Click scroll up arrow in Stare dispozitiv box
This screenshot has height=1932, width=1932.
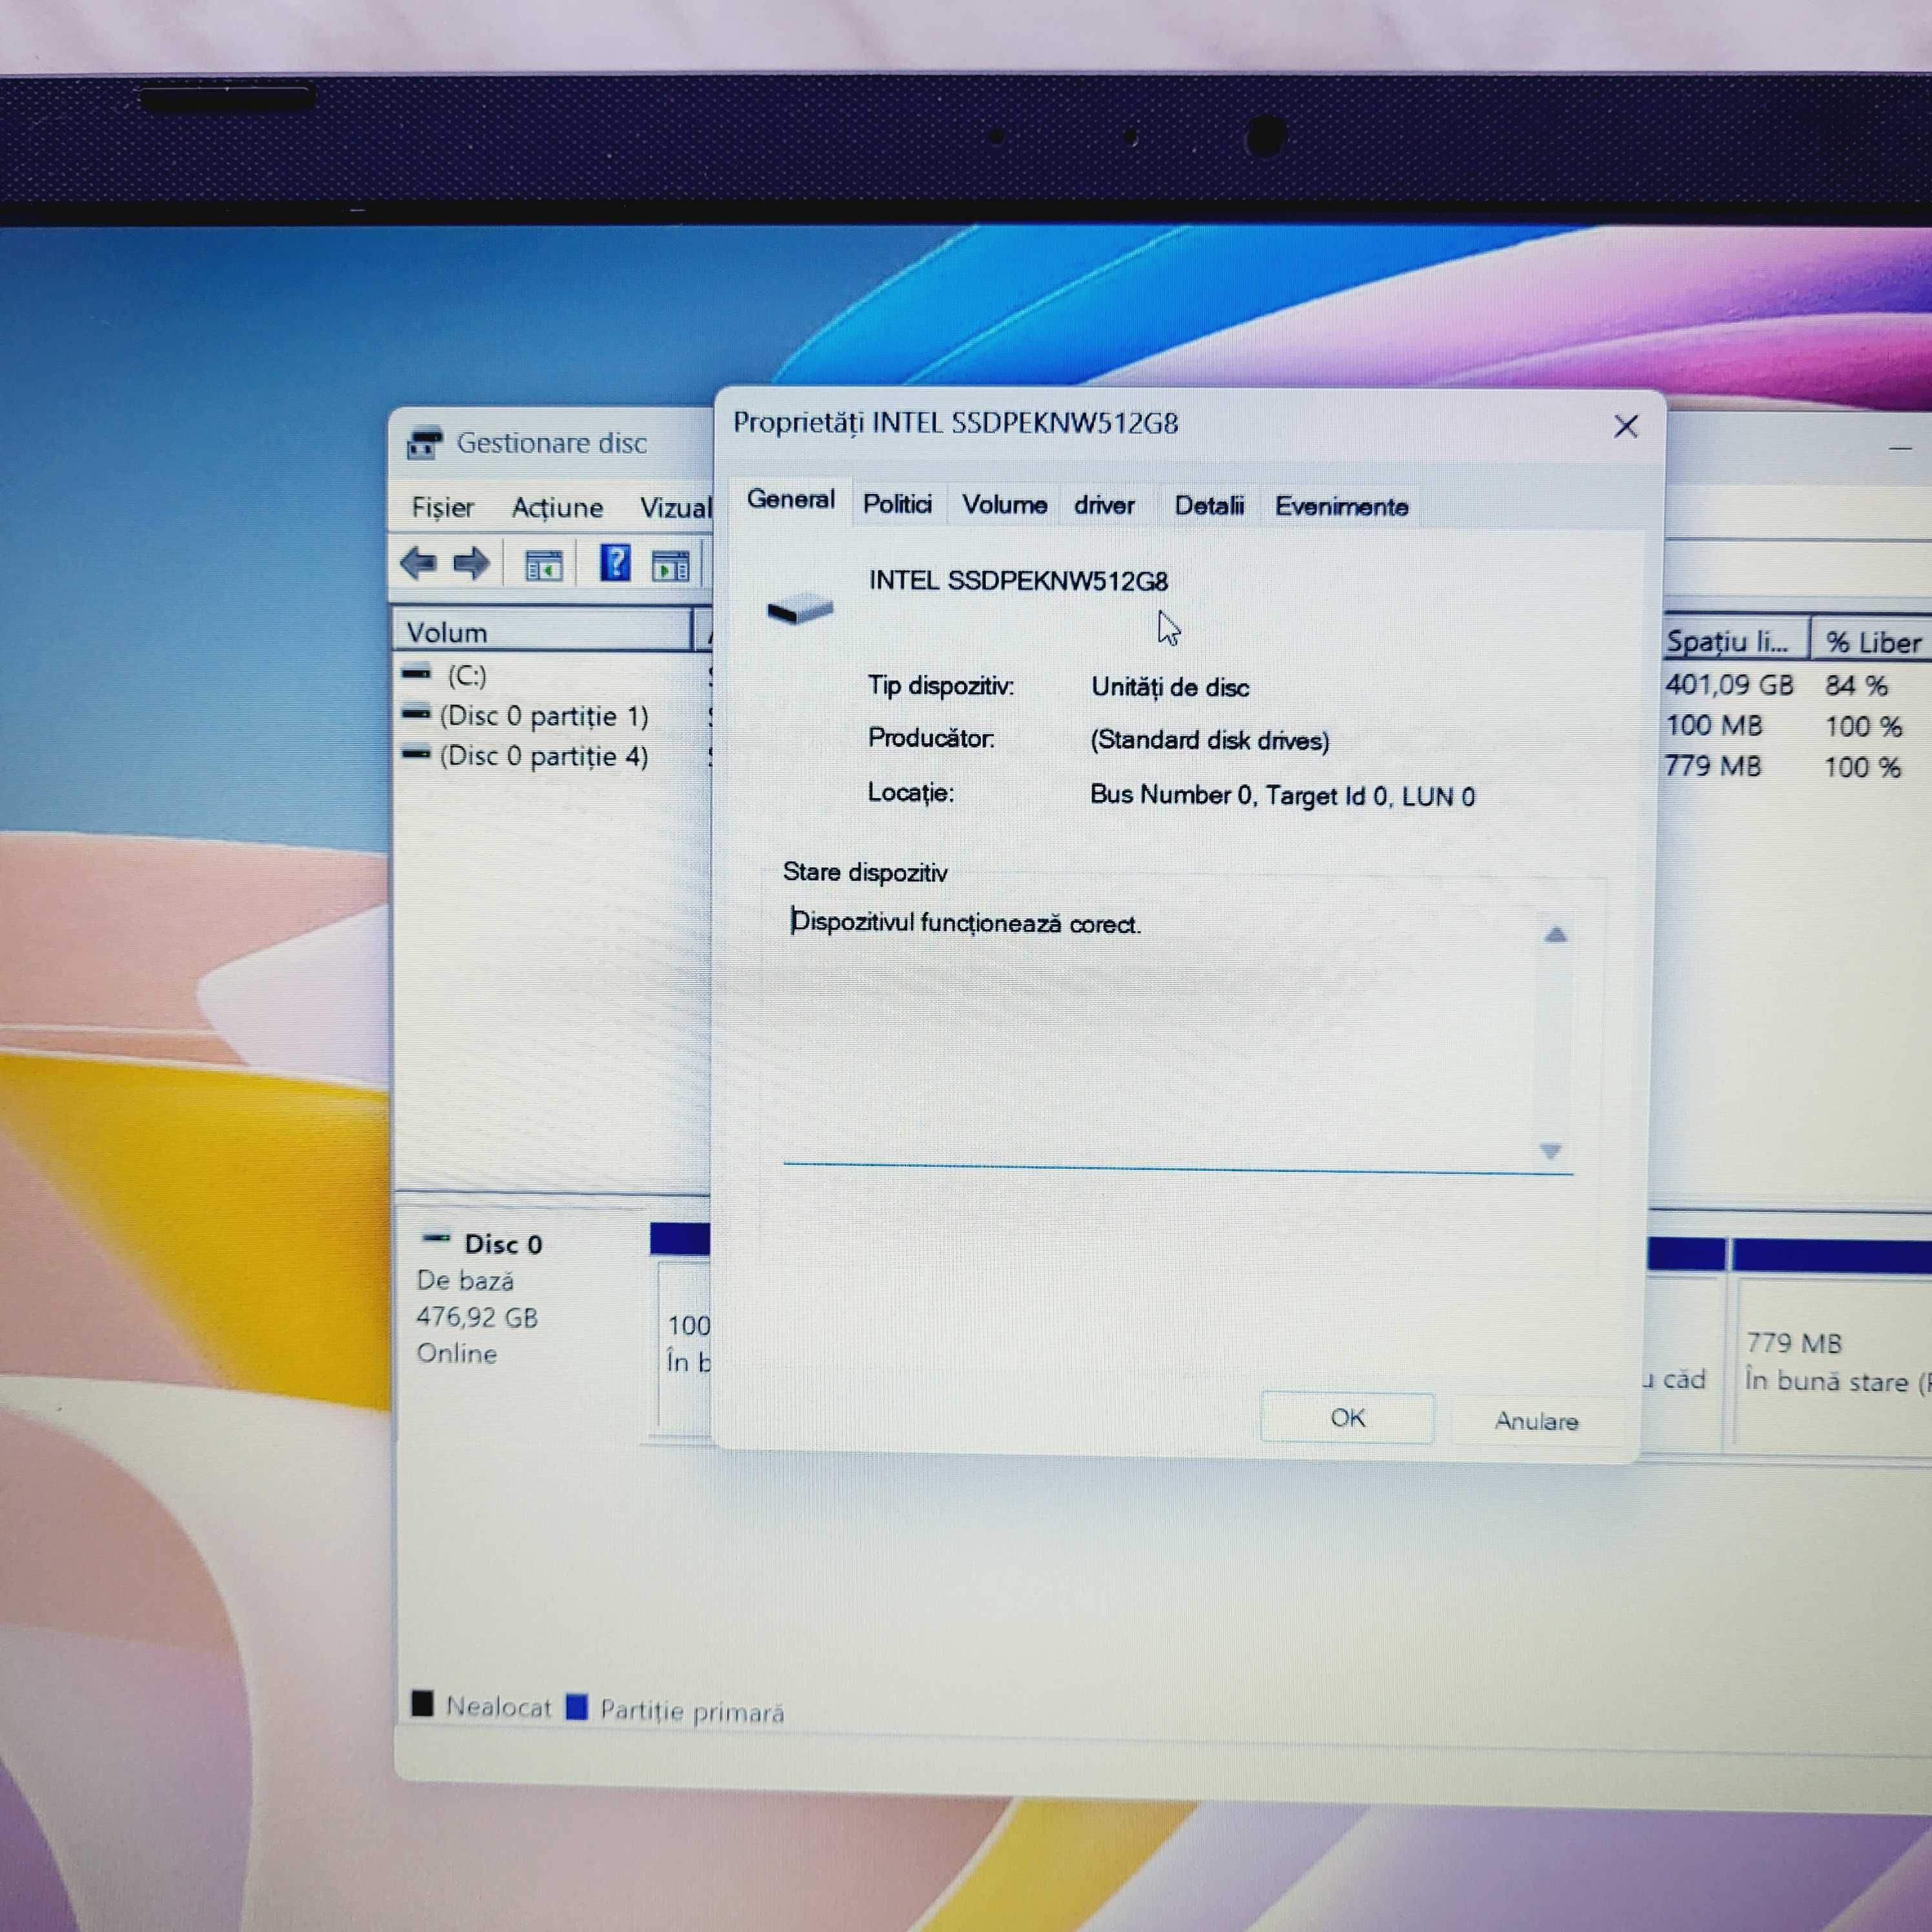click(1555, 935)
